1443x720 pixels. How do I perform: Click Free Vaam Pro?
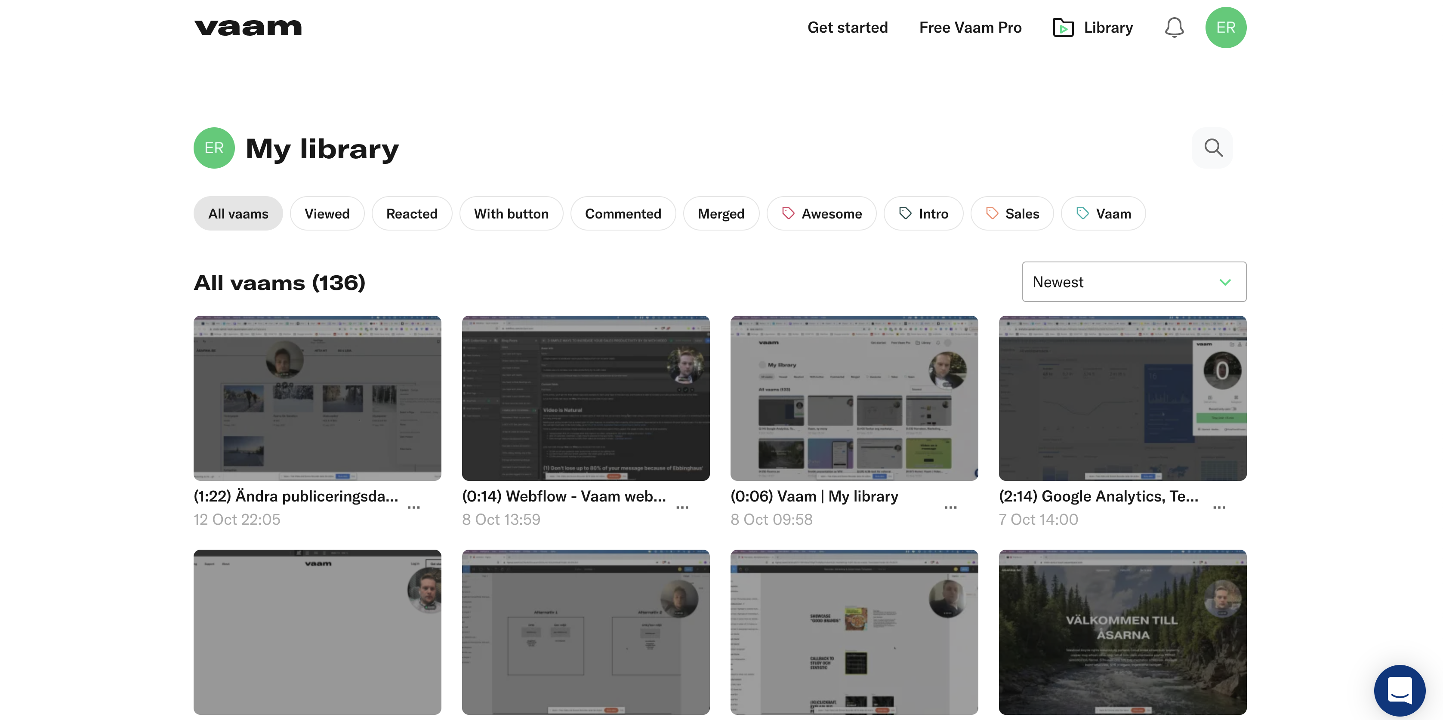tap(970, 27)
